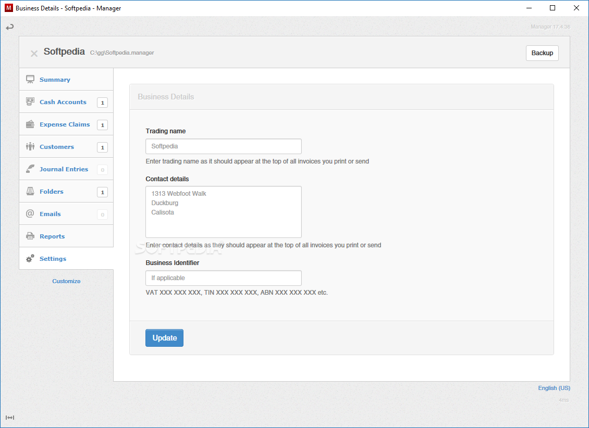Switch to the Customers tab

pyautogui.click(x=66, y=147)
